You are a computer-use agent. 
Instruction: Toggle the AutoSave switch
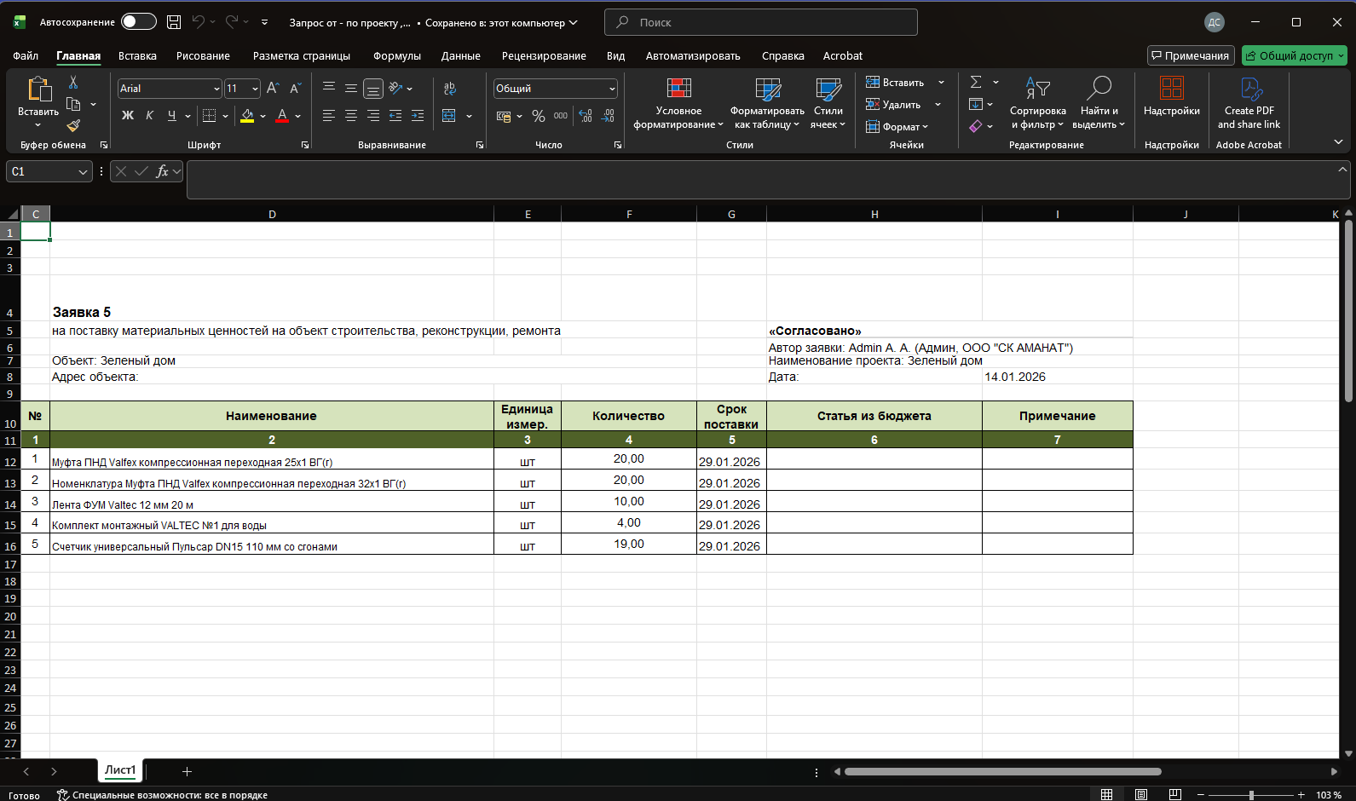[x=138, y=22]
